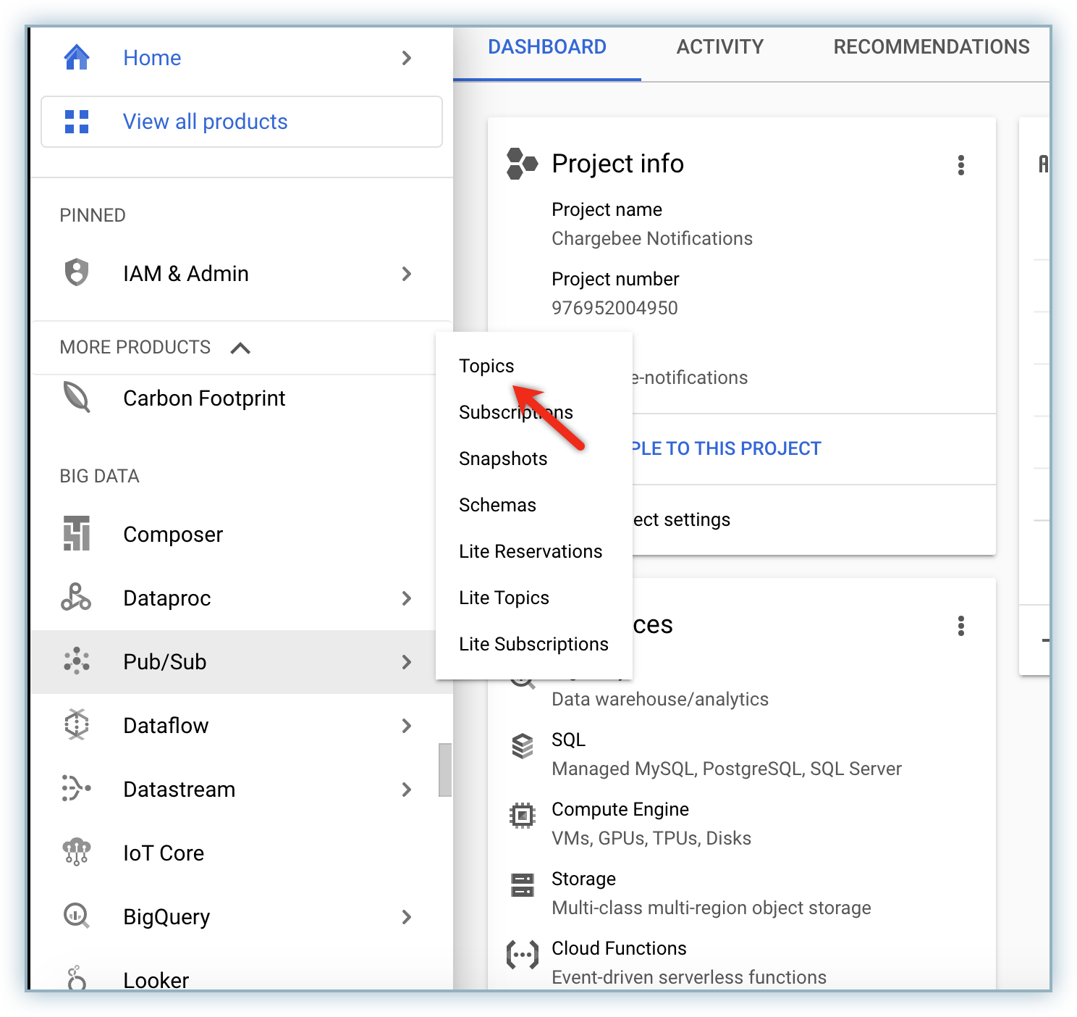The width and height of the screenshot is (1077, 1017).
Task: Open the Recommendations tab
Action: coord(931,47)
